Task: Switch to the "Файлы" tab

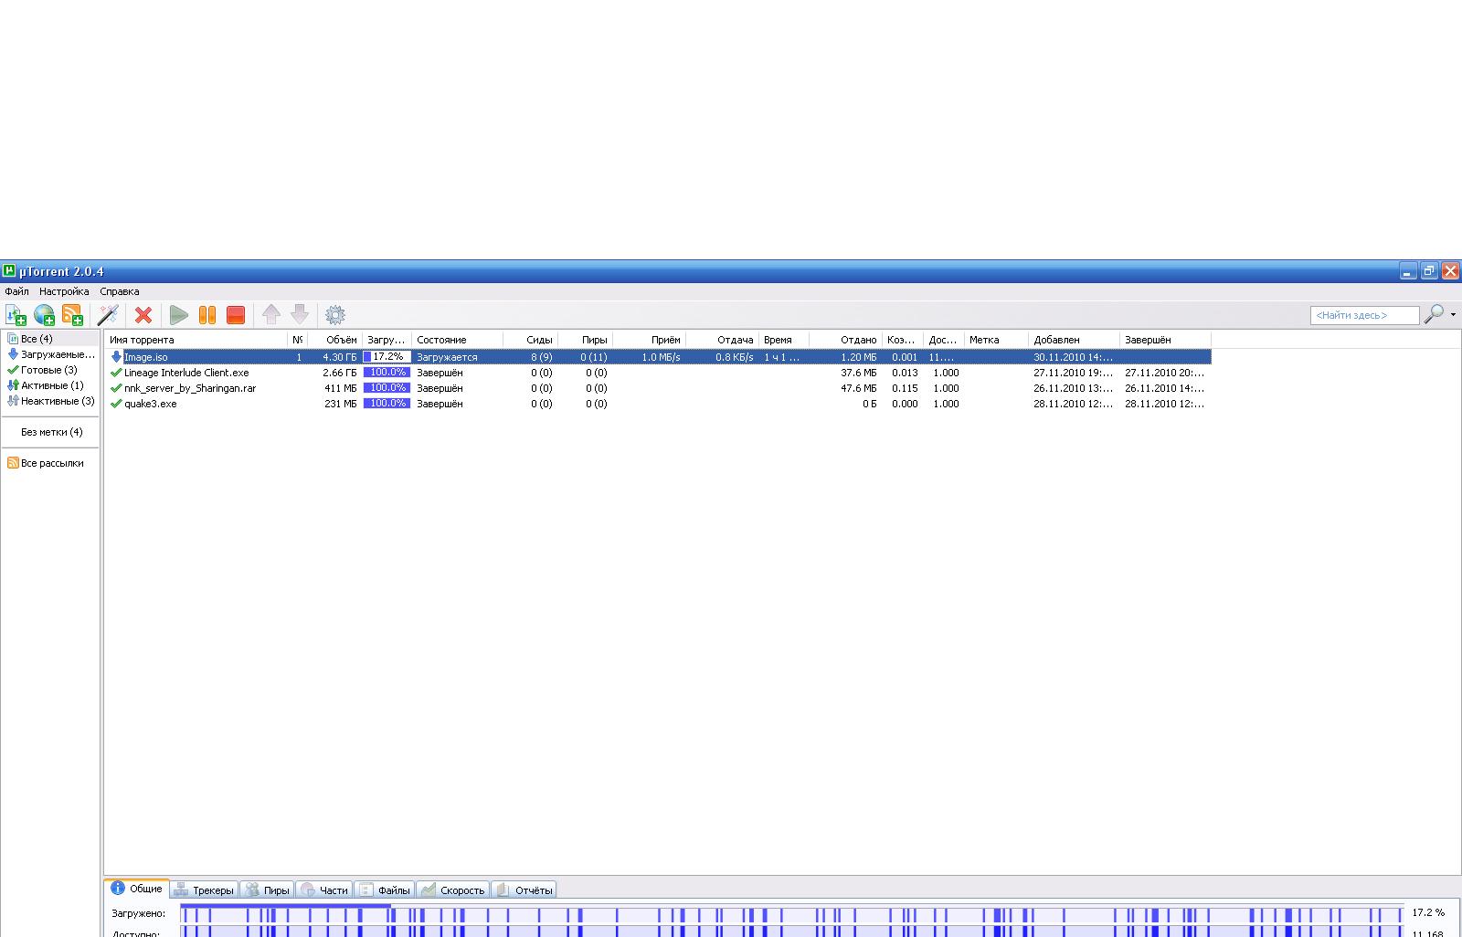Action: (x=384, y=890)
